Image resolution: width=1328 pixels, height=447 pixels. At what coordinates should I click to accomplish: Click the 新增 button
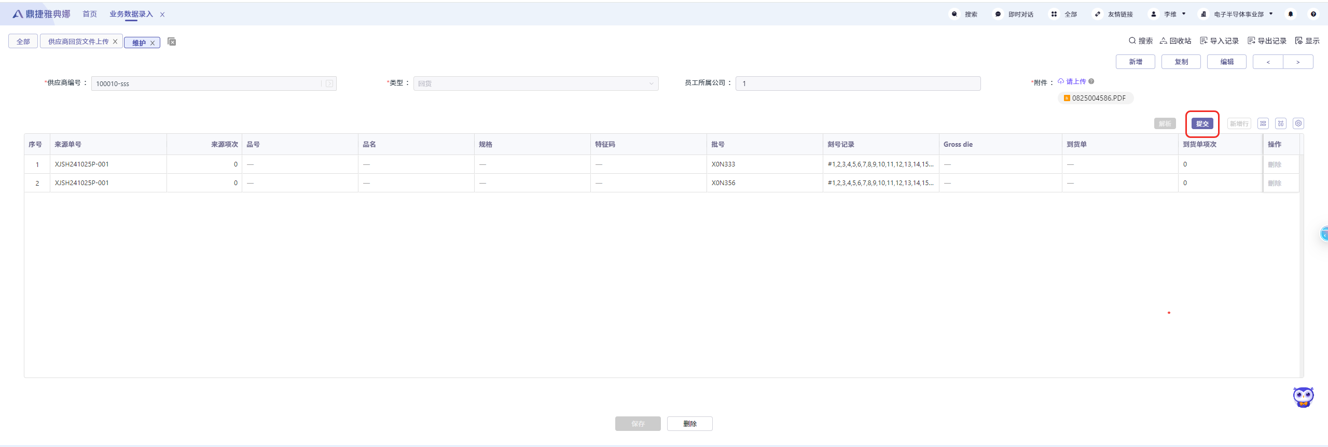(1136, 62)
